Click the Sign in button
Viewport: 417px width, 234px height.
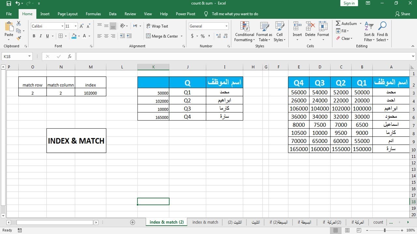point(349,3)
